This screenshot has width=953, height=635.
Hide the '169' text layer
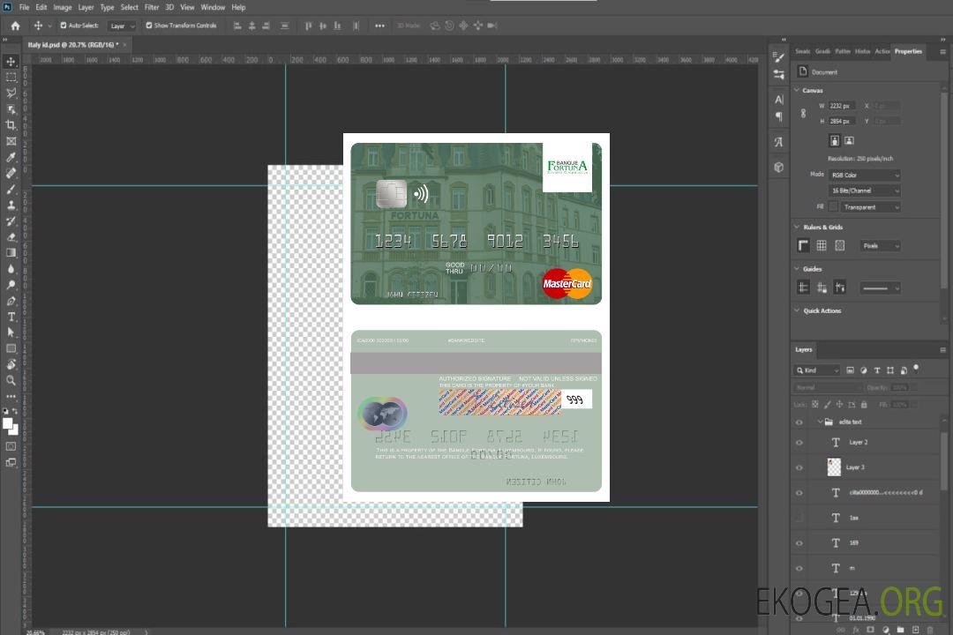tap(799, 543)
